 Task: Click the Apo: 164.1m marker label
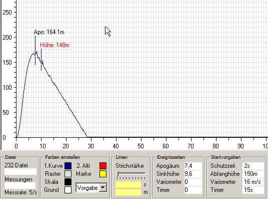click(49, 32)
